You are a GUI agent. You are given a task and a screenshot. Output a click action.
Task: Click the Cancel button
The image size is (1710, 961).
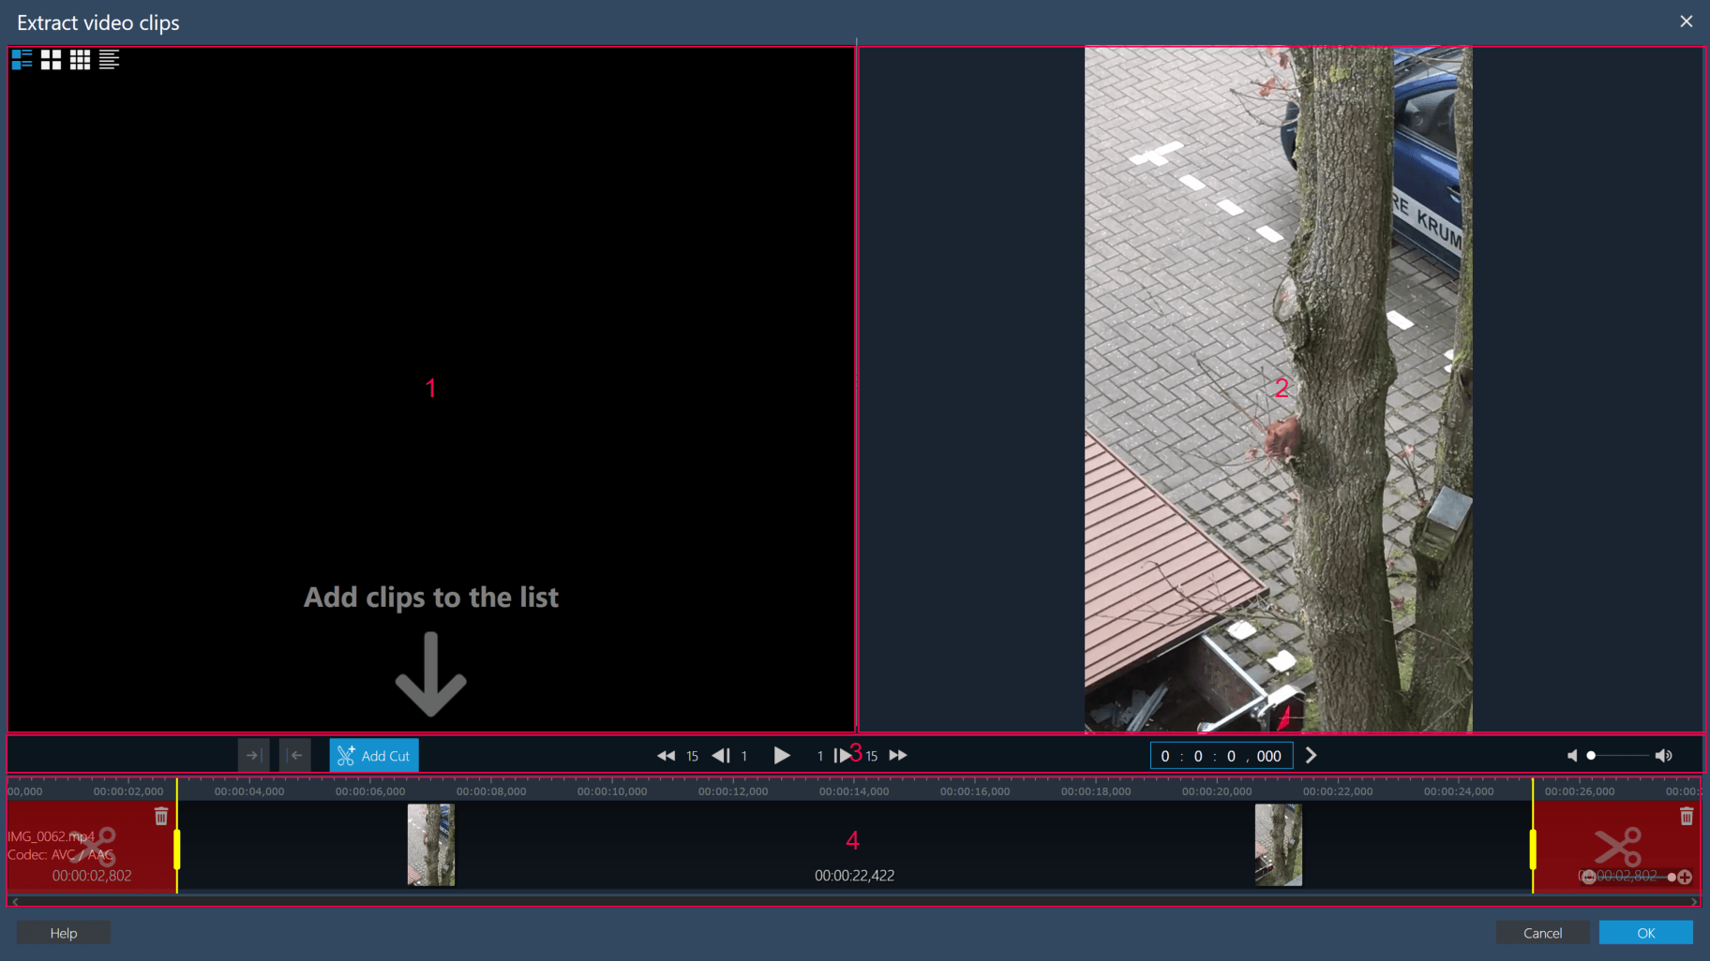1542,933
